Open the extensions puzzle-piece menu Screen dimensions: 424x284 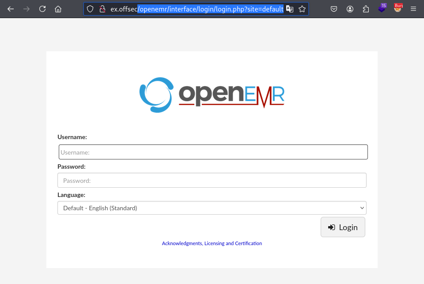(366, 9)
